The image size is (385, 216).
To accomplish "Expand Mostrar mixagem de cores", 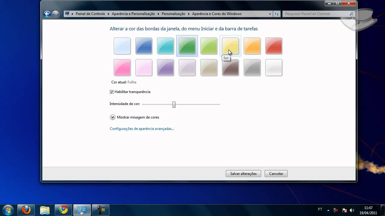I will point(112,117).
